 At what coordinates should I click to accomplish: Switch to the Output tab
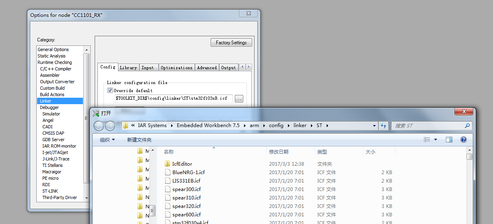229,68
